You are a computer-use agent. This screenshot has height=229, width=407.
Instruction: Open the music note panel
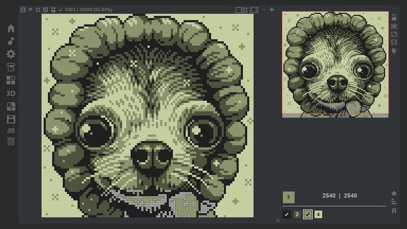coord(11,41)
